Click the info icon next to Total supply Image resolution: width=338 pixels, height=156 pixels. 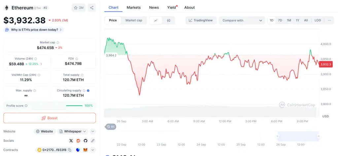point(82,75)
